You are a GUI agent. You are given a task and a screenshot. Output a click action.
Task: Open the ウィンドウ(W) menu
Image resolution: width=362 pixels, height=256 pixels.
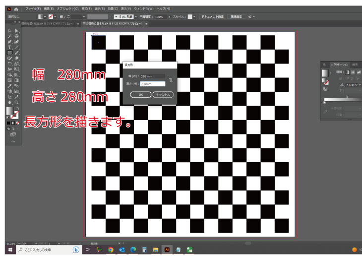143,9
